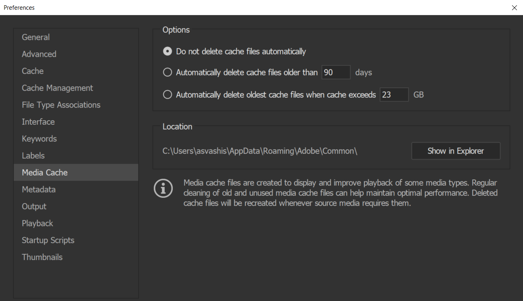Click the 23 GB cache size field
Viewport: 523px width, 301px height.
click(394, 95)
